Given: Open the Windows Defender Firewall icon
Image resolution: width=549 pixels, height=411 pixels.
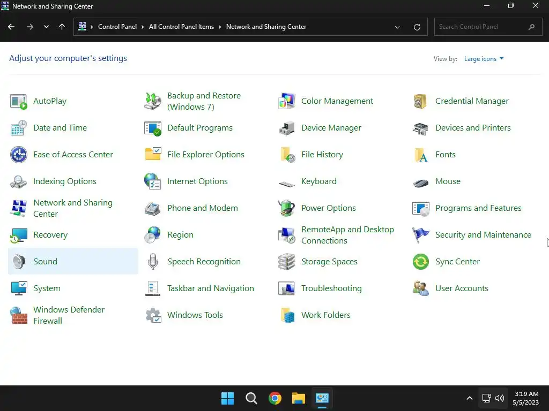Looking at the screenshot, I should [19, 315].
